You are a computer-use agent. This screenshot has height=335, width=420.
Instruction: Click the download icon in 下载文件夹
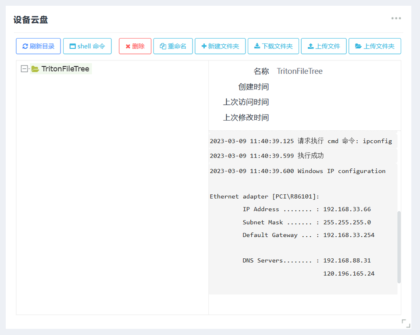click(257, 46)
